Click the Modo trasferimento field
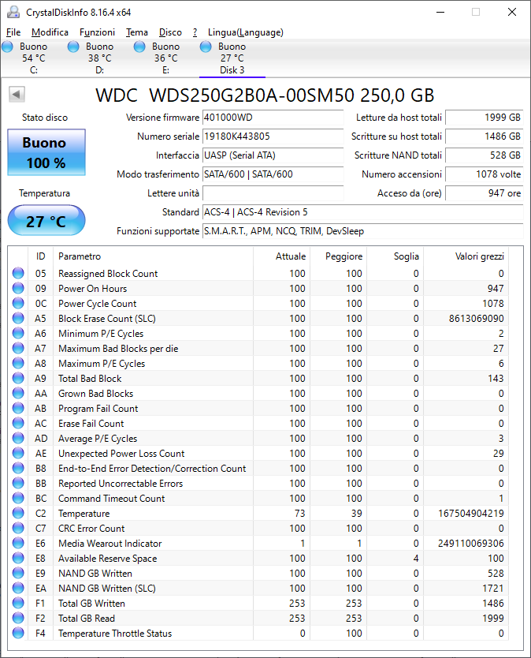 tap(273, 174)
